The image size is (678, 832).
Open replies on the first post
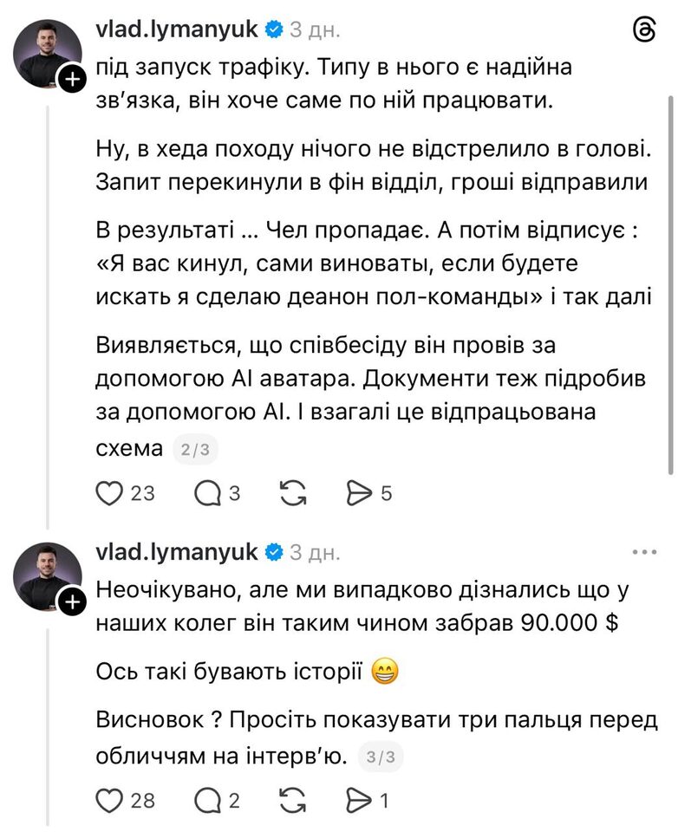[x=208, y=493]
